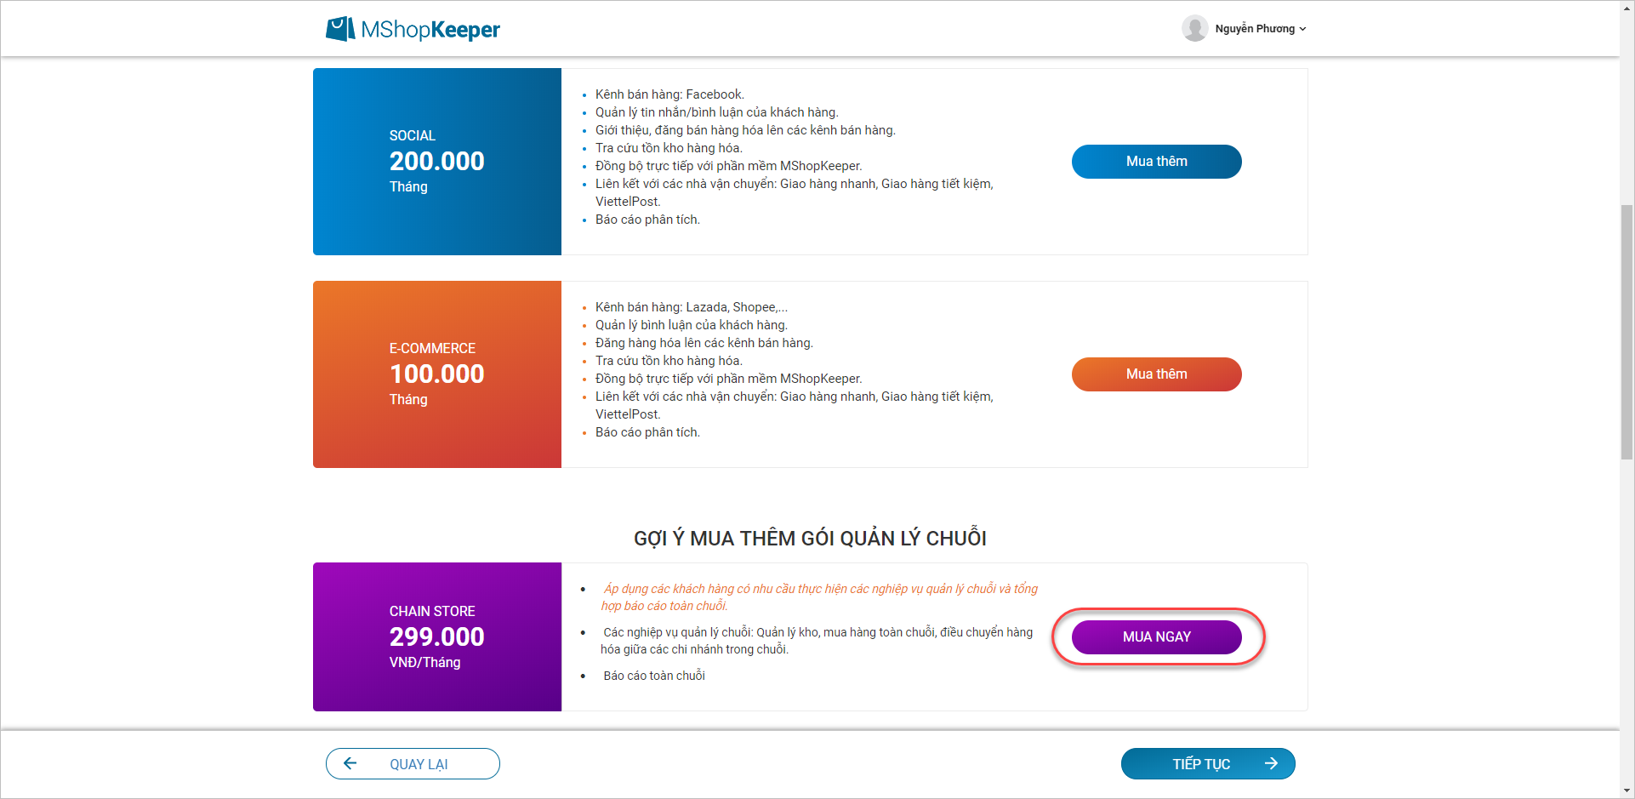The width and height of the screenshot is (1635, 799).
Task: Click the user avatar icon
Action: point(1194,28)
